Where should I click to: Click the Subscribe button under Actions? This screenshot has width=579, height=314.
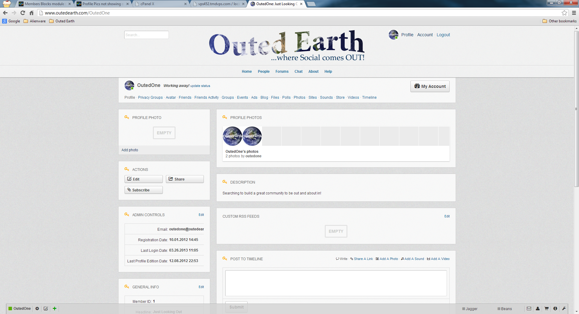pyautogui.click(x=144, y=190)
